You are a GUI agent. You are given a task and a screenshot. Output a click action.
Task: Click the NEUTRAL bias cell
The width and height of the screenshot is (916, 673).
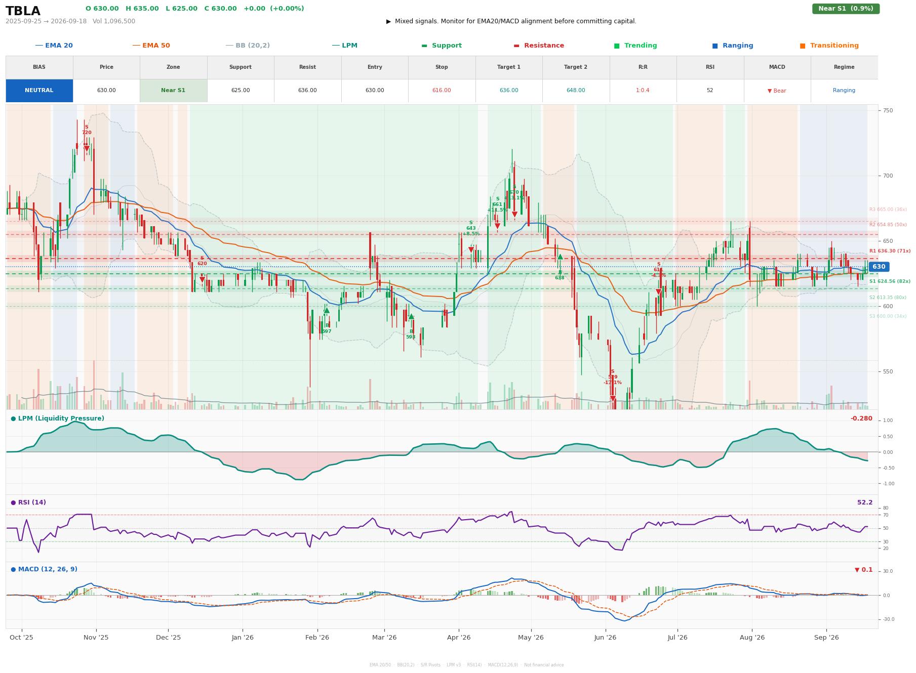tap(39, 91)
